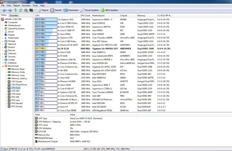Open the Report menu
Image resolution: width=232 pixels, height=151 pixels.
pos(16,5)
